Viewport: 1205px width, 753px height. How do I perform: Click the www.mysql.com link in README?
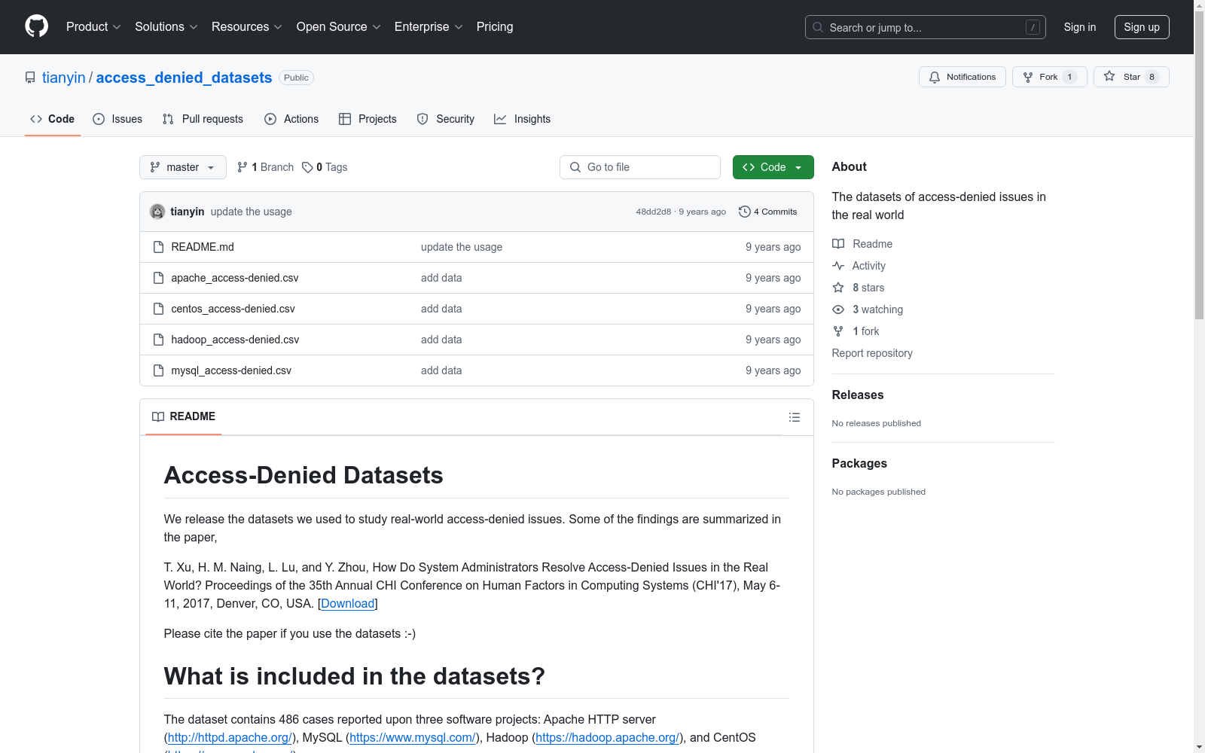coord(413,738)
